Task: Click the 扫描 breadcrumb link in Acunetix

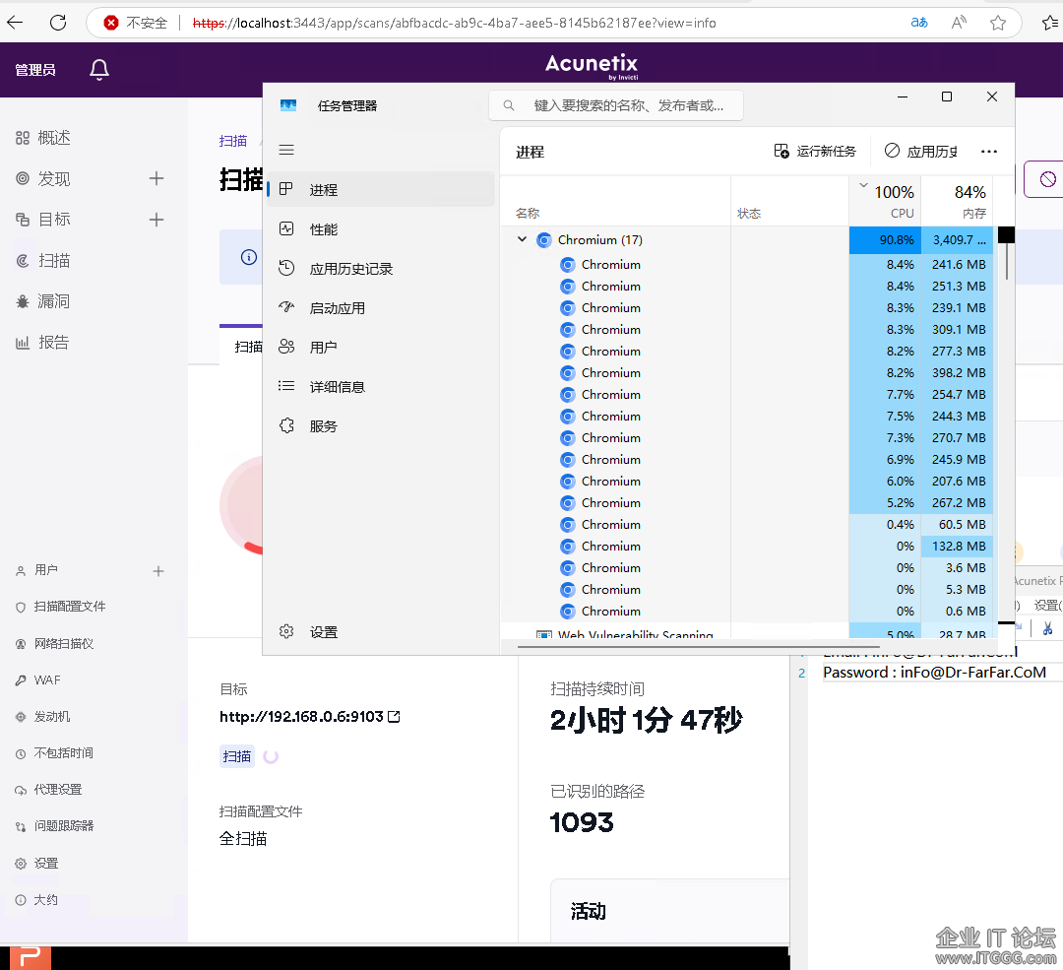Action: (x=233, y=141)
